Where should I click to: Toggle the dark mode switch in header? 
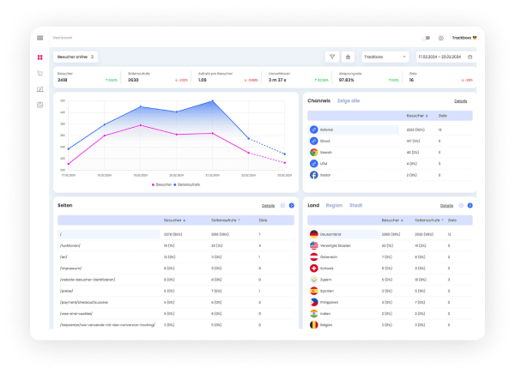(x=427, y=38)
